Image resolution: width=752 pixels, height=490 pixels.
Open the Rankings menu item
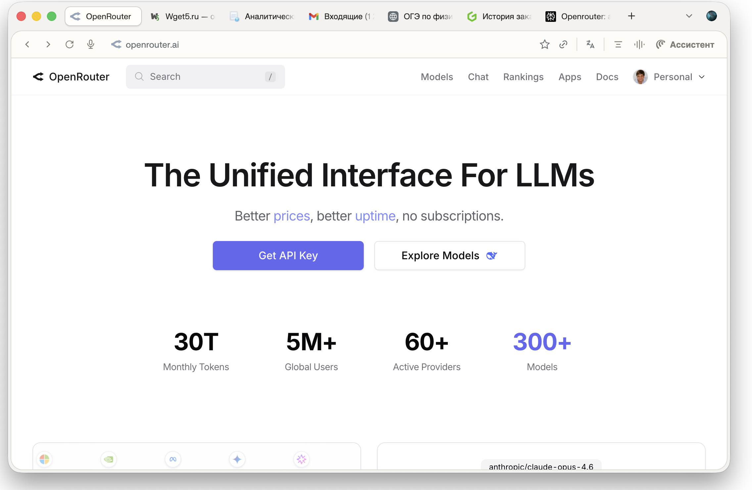523,77
